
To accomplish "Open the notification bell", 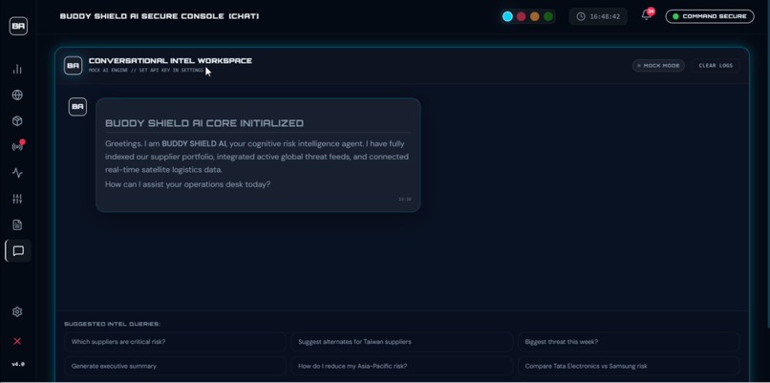I will tap(646, 15).
